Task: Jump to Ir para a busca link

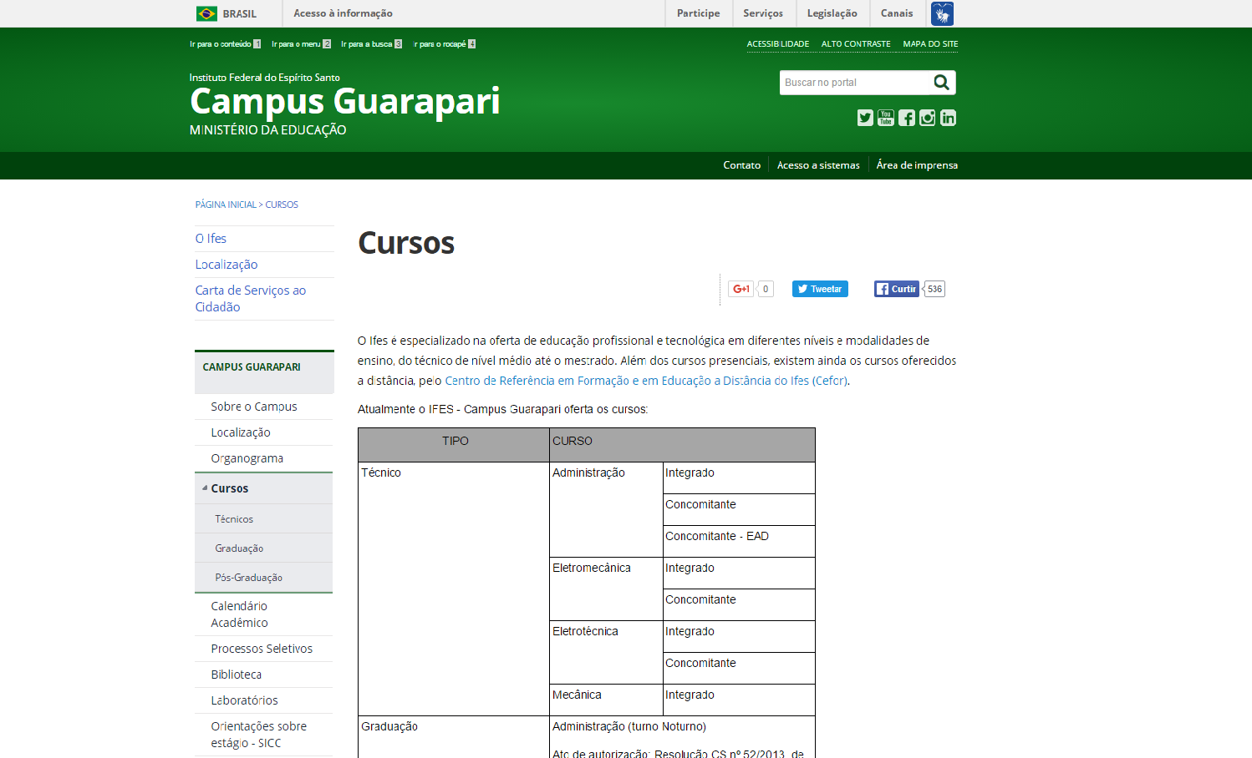Action: (x=371, y=44)
